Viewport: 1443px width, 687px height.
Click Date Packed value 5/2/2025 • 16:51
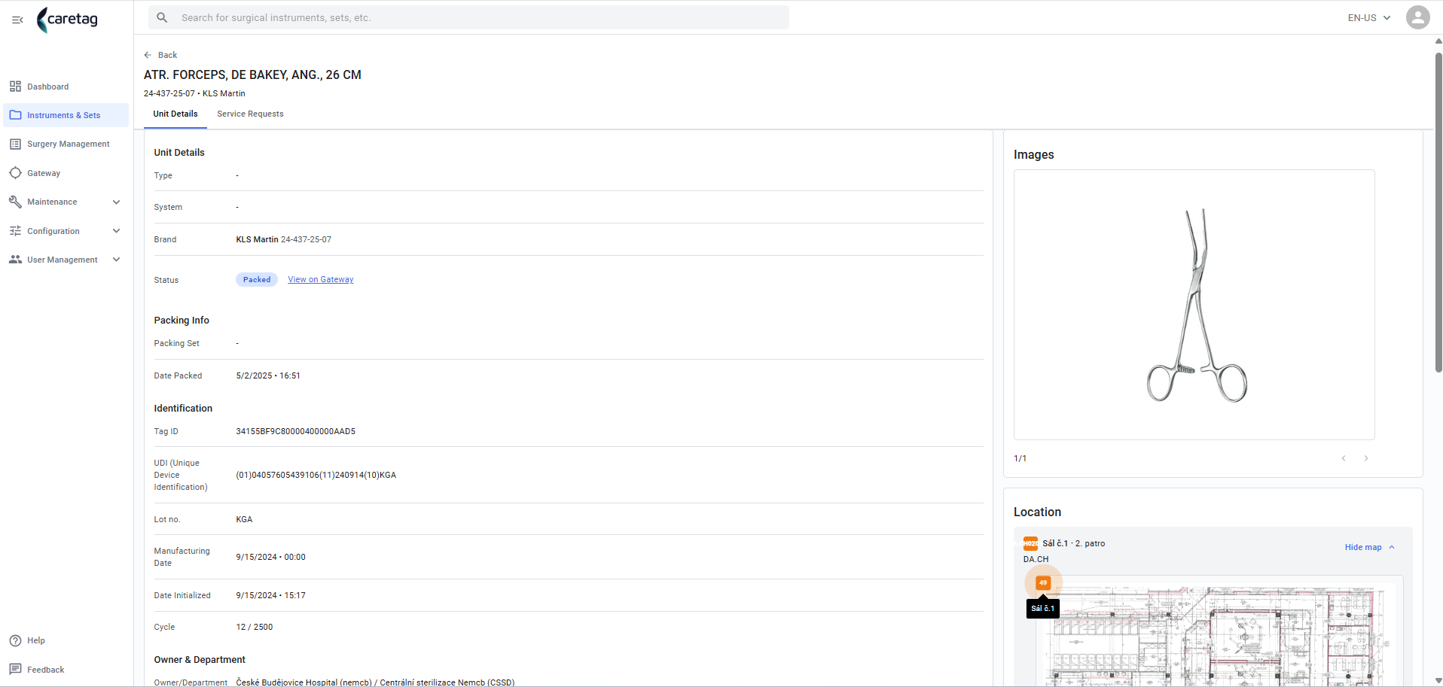268,375
